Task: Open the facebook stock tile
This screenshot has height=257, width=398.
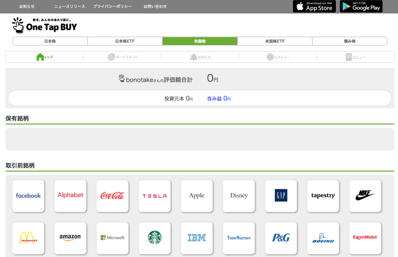Action: tap(28, 196)
